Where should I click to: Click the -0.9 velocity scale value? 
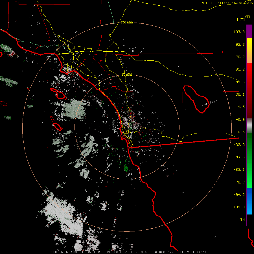coord(240,120)
